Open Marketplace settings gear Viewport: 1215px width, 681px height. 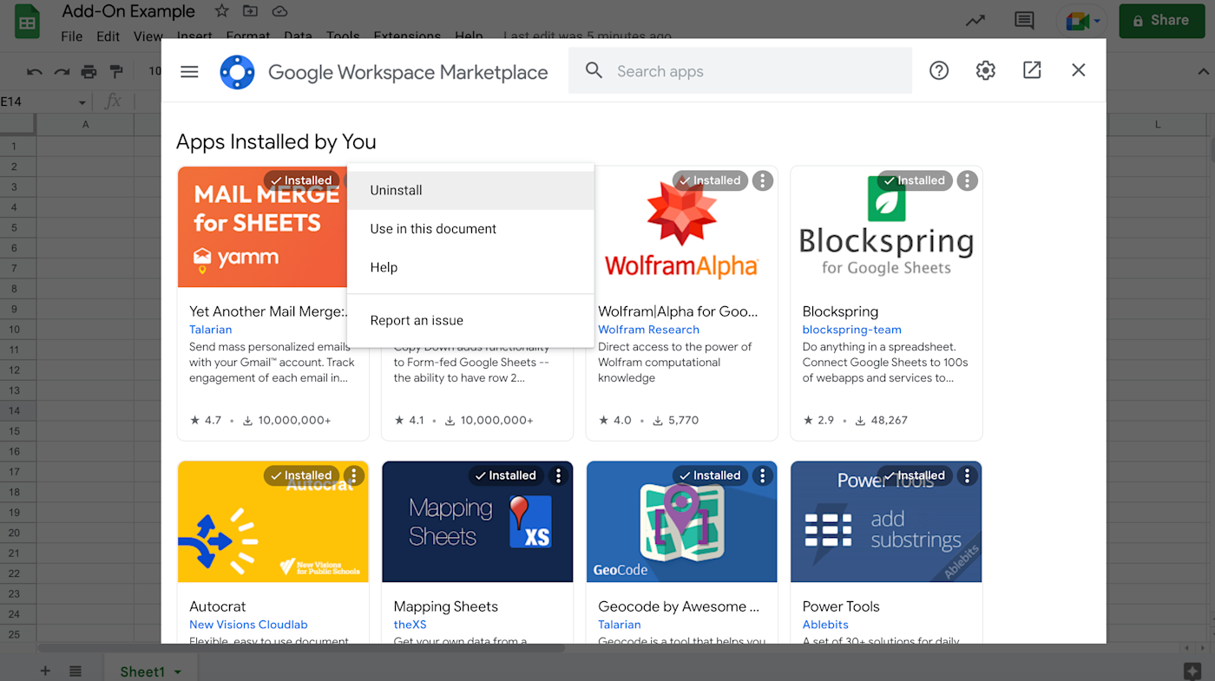point(985,71)
